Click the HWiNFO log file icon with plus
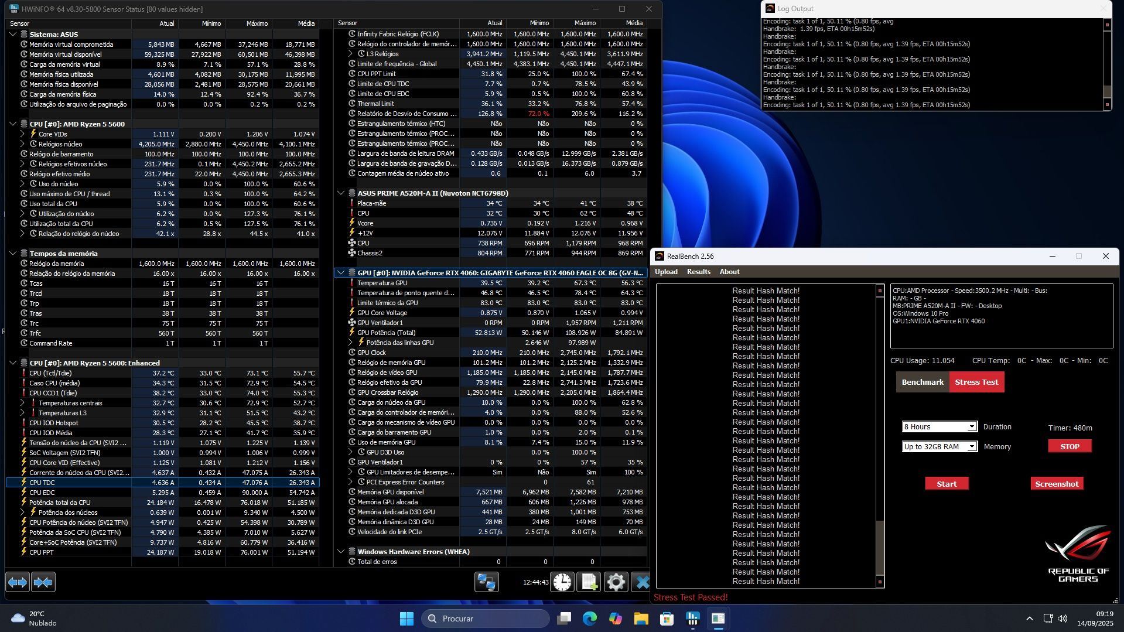This screenshot has width=1124, height=632. tap(589, 582)
